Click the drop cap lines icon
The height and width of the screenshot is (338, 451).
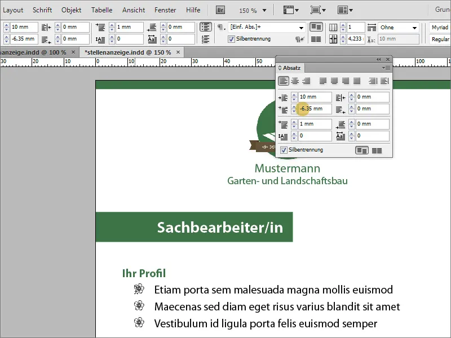[x=284, y=136]
